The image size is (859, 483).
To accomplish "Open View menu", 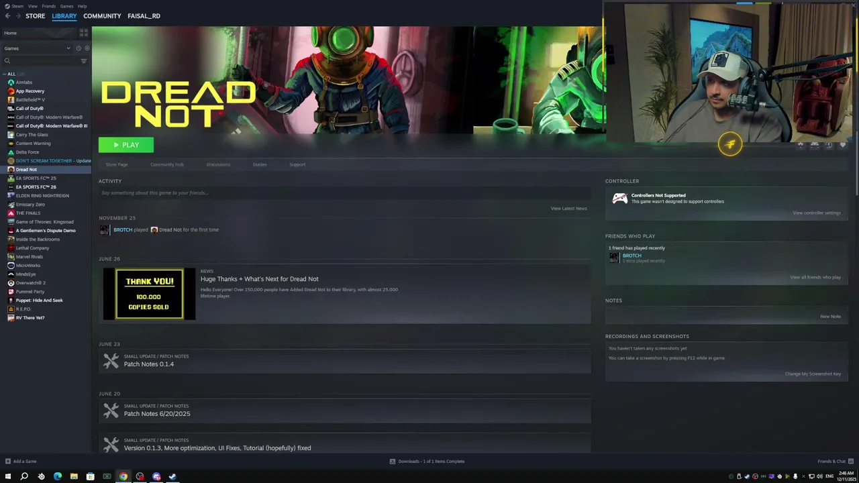I will pyautogui.click(x=32, y=6).
